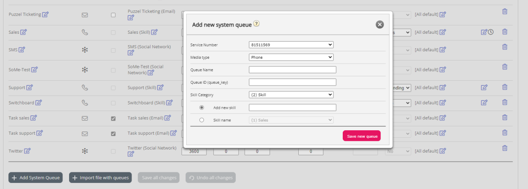Screen dimensions: 528x189
Task: Click edit icon next to Switchboard (Skill)
Action: click(170, 103)
